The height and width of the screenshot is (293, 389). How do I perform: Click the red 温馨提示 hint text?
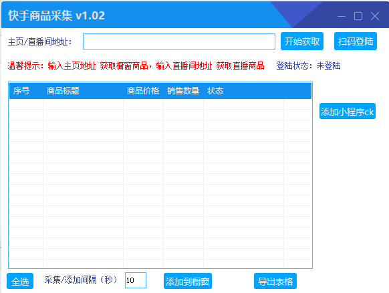[136, 66]
